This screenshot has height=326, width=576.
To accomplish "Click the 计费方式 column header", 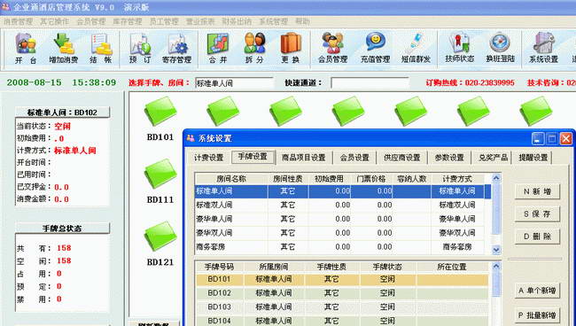I will (457, 179).
